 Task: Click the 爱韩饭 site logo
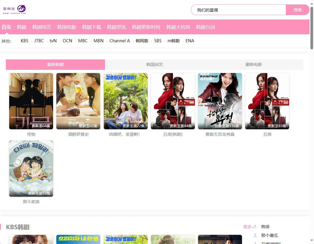tap(15, 9)
